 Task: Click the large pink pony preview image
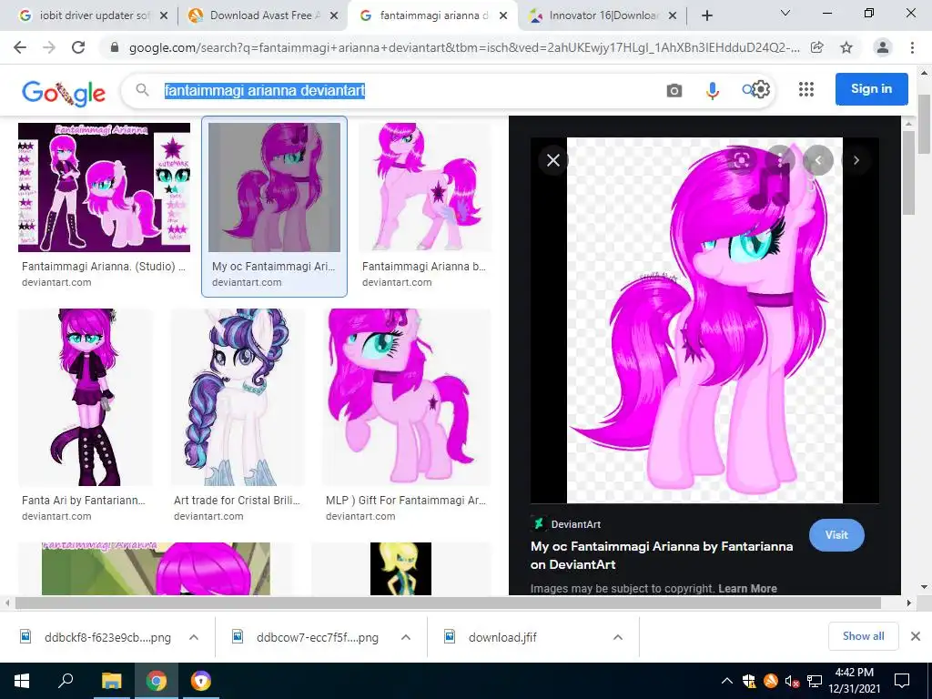704,320
